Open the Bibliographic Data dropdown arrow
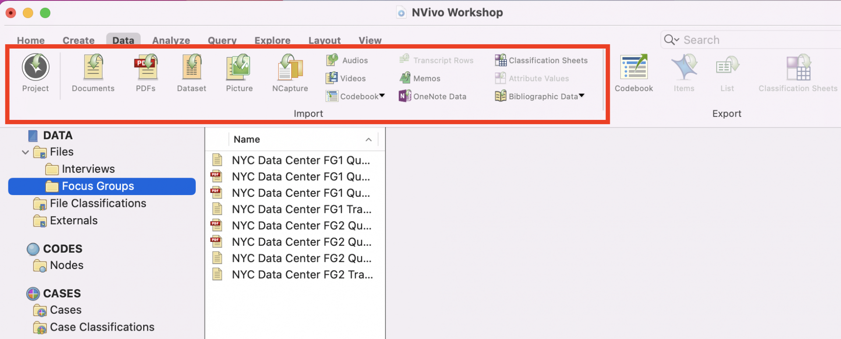The height and width of the screenshot is (339, 841). pos(582,95)
